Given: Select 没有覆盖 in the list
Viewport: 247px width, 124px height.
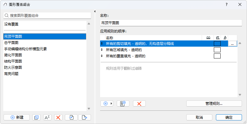Looking at the screenshot, I should pos(45,24).
